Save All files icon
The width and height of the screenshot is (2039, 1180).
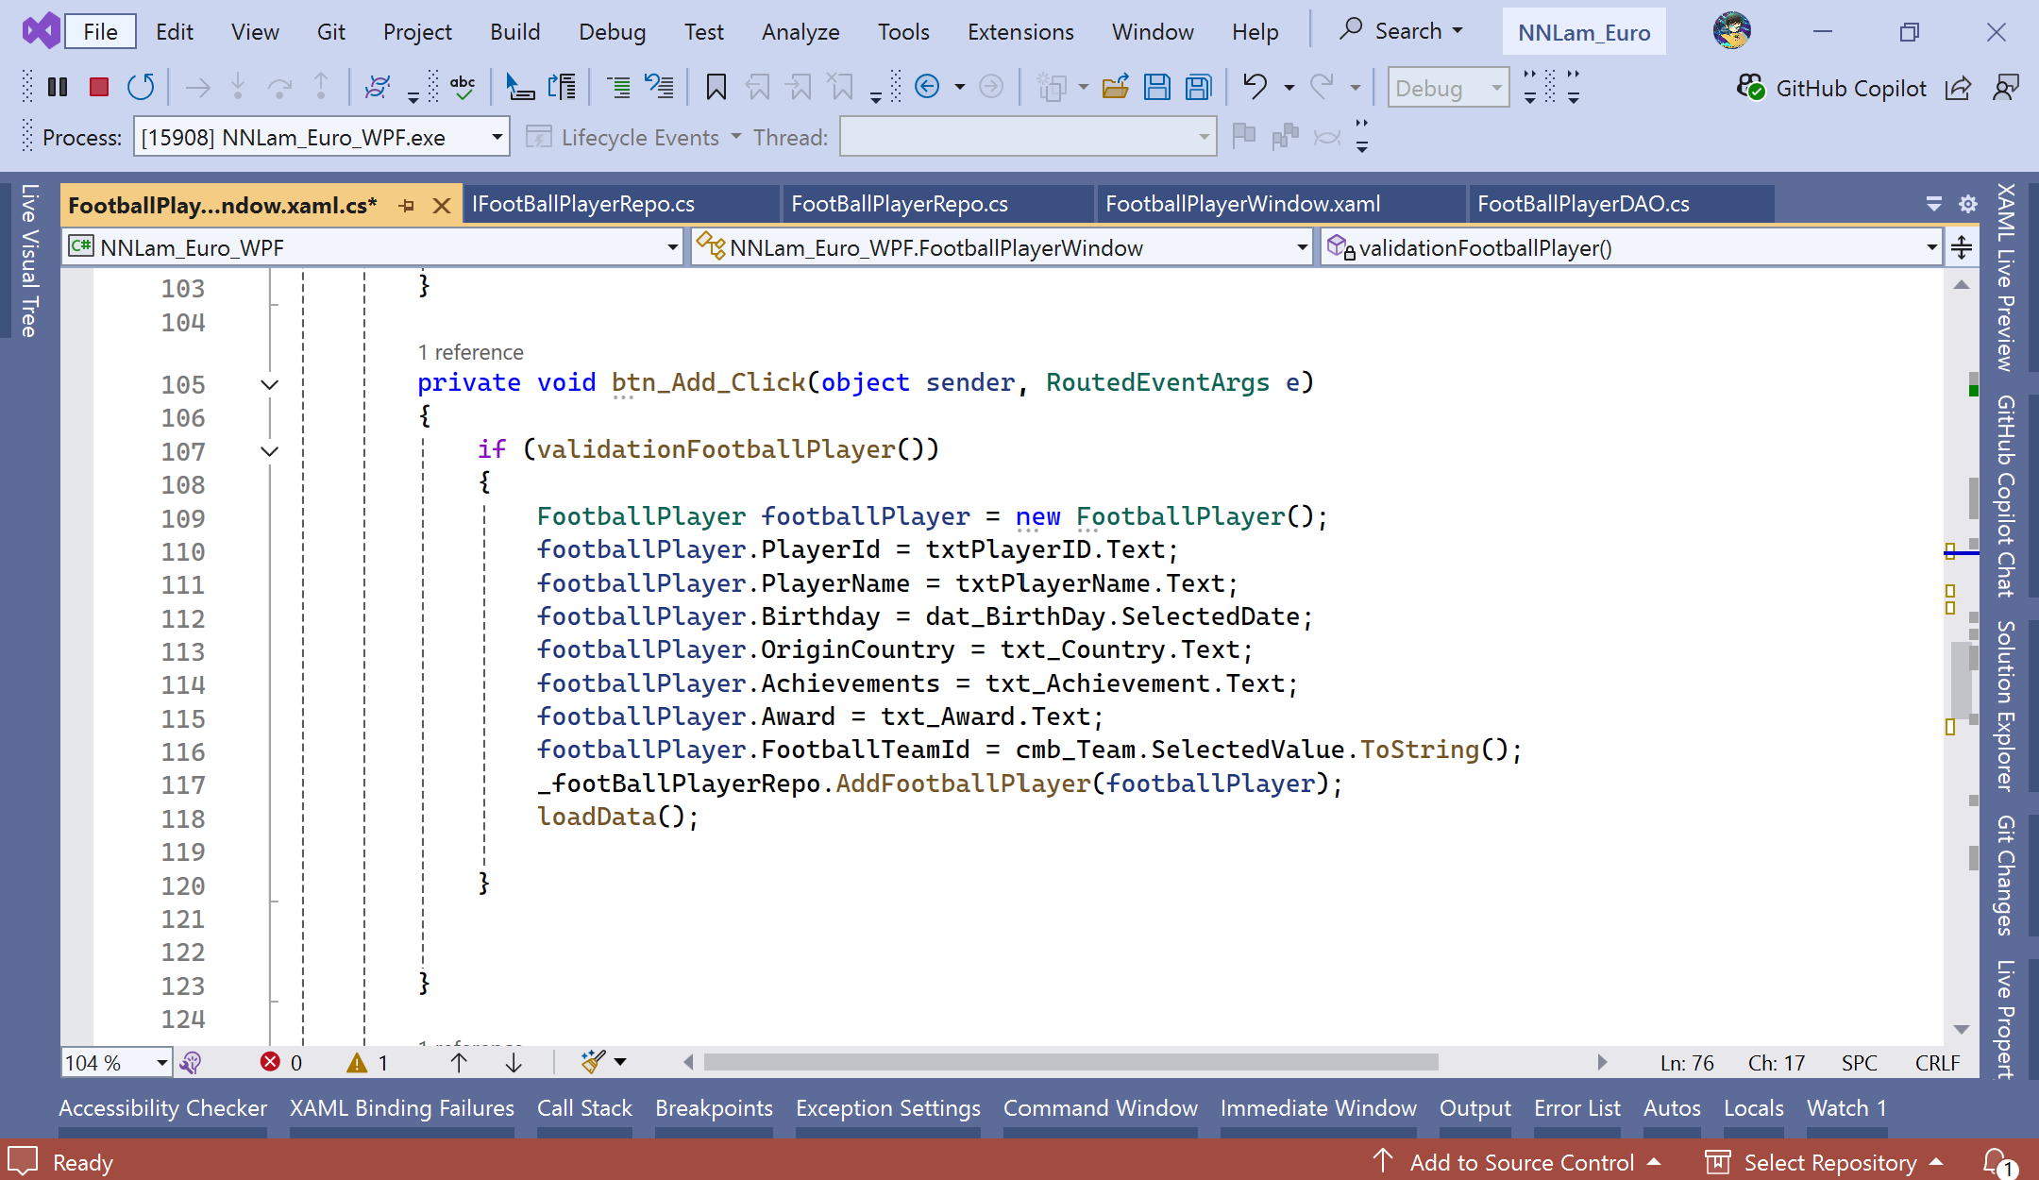[x=1199, y=88]
